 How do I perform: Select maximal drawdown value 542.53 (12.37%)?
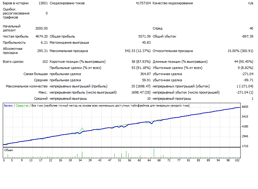137,51
